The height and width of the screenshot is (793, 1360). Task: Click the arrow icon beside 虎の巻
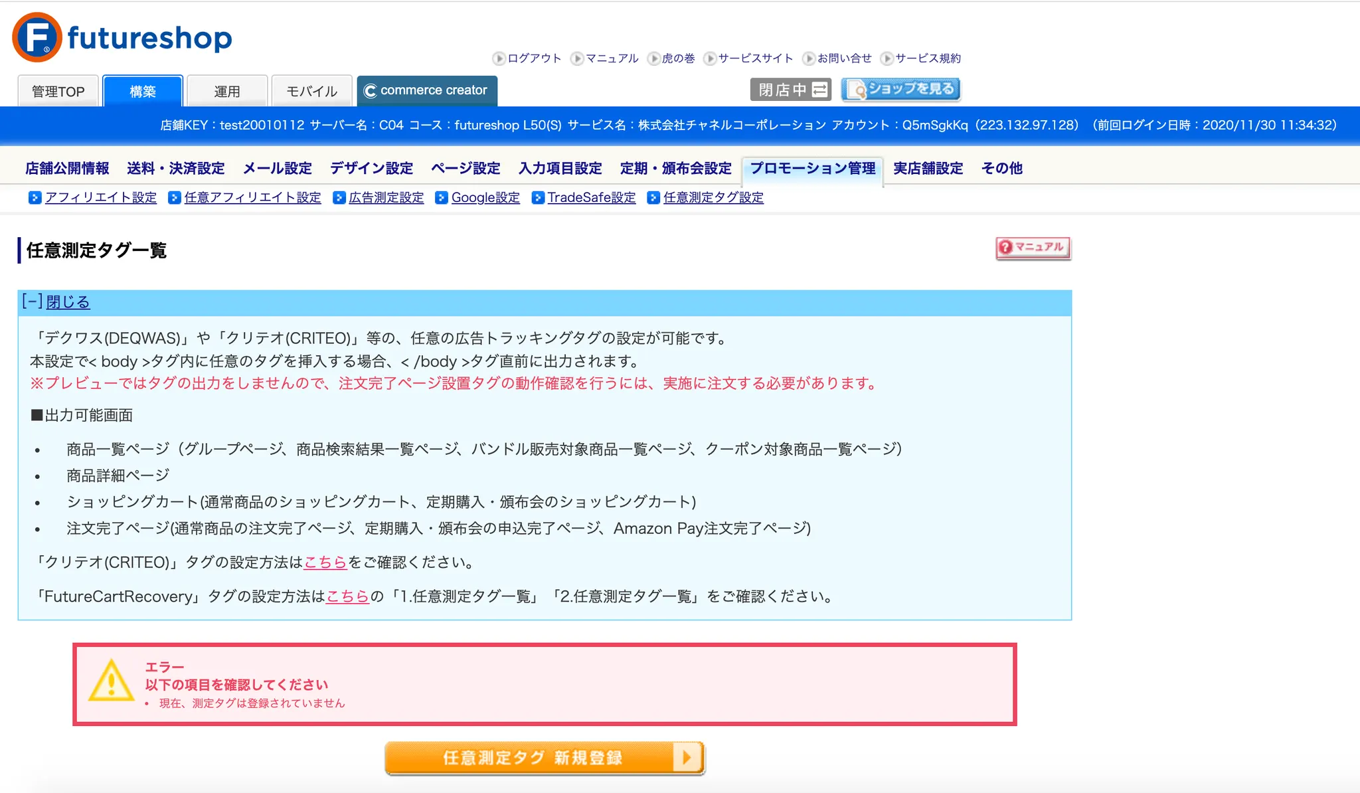pos(654,58)
